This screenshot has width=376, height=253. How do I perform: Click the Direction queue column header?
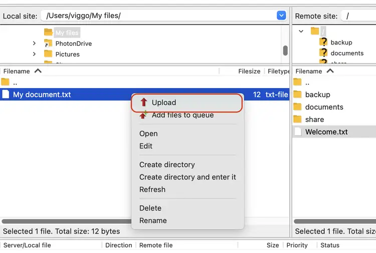click(119, 245)
